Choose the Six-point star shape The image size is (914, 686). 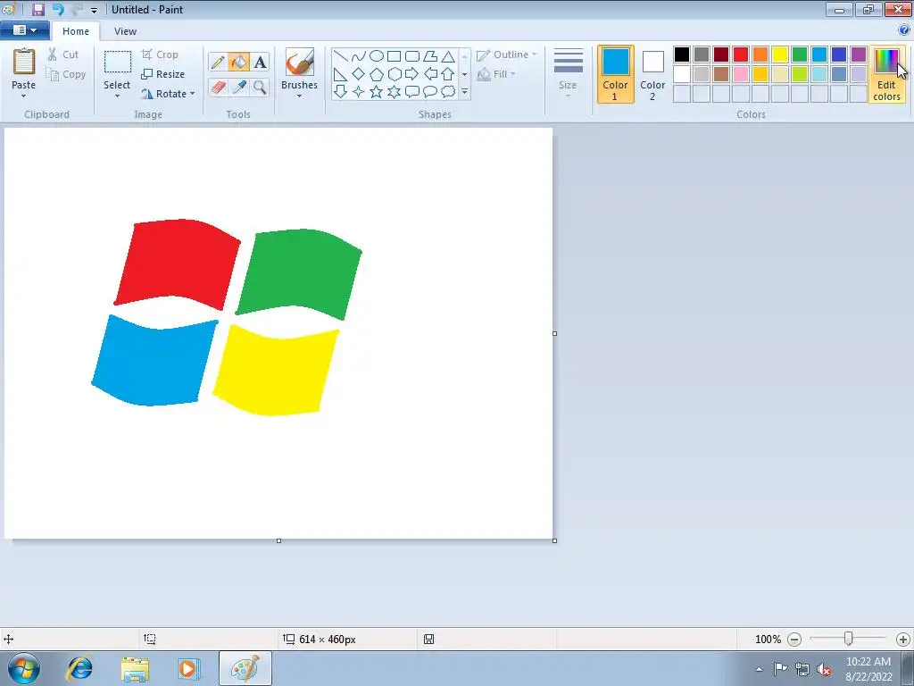[x=394, y=92]
